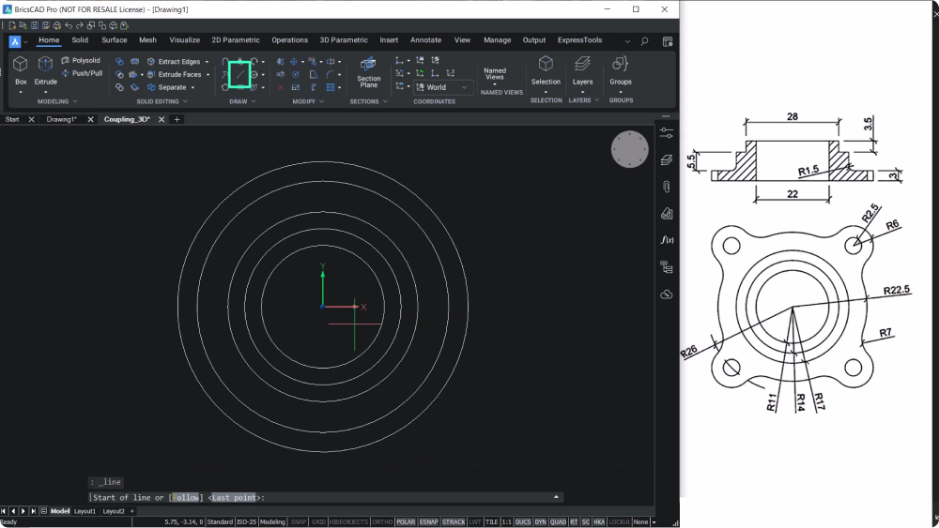Open the World coordinate system dropdown
The image size is (939, 528).
click(x=442, y=87)
